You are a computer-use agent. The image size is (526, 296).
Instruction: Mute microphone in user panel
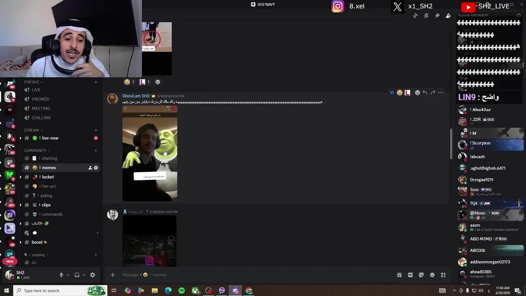(61, 275)
